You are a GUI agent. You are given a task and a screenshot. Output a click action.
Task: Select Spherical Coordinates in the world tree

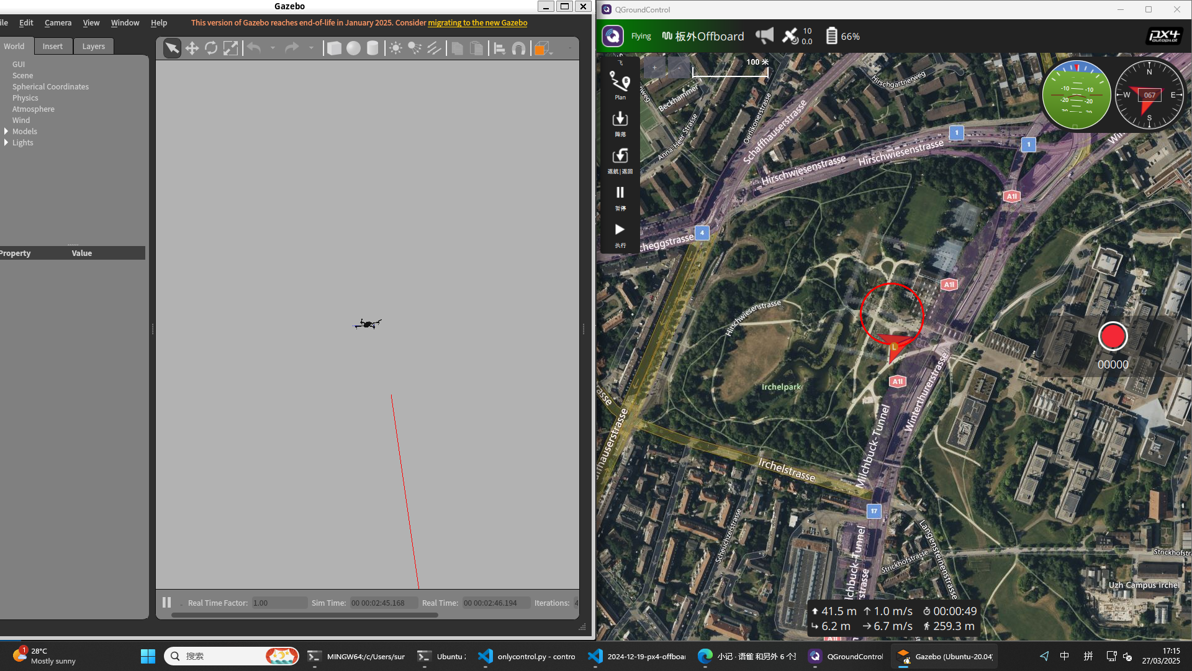[50, 86]
